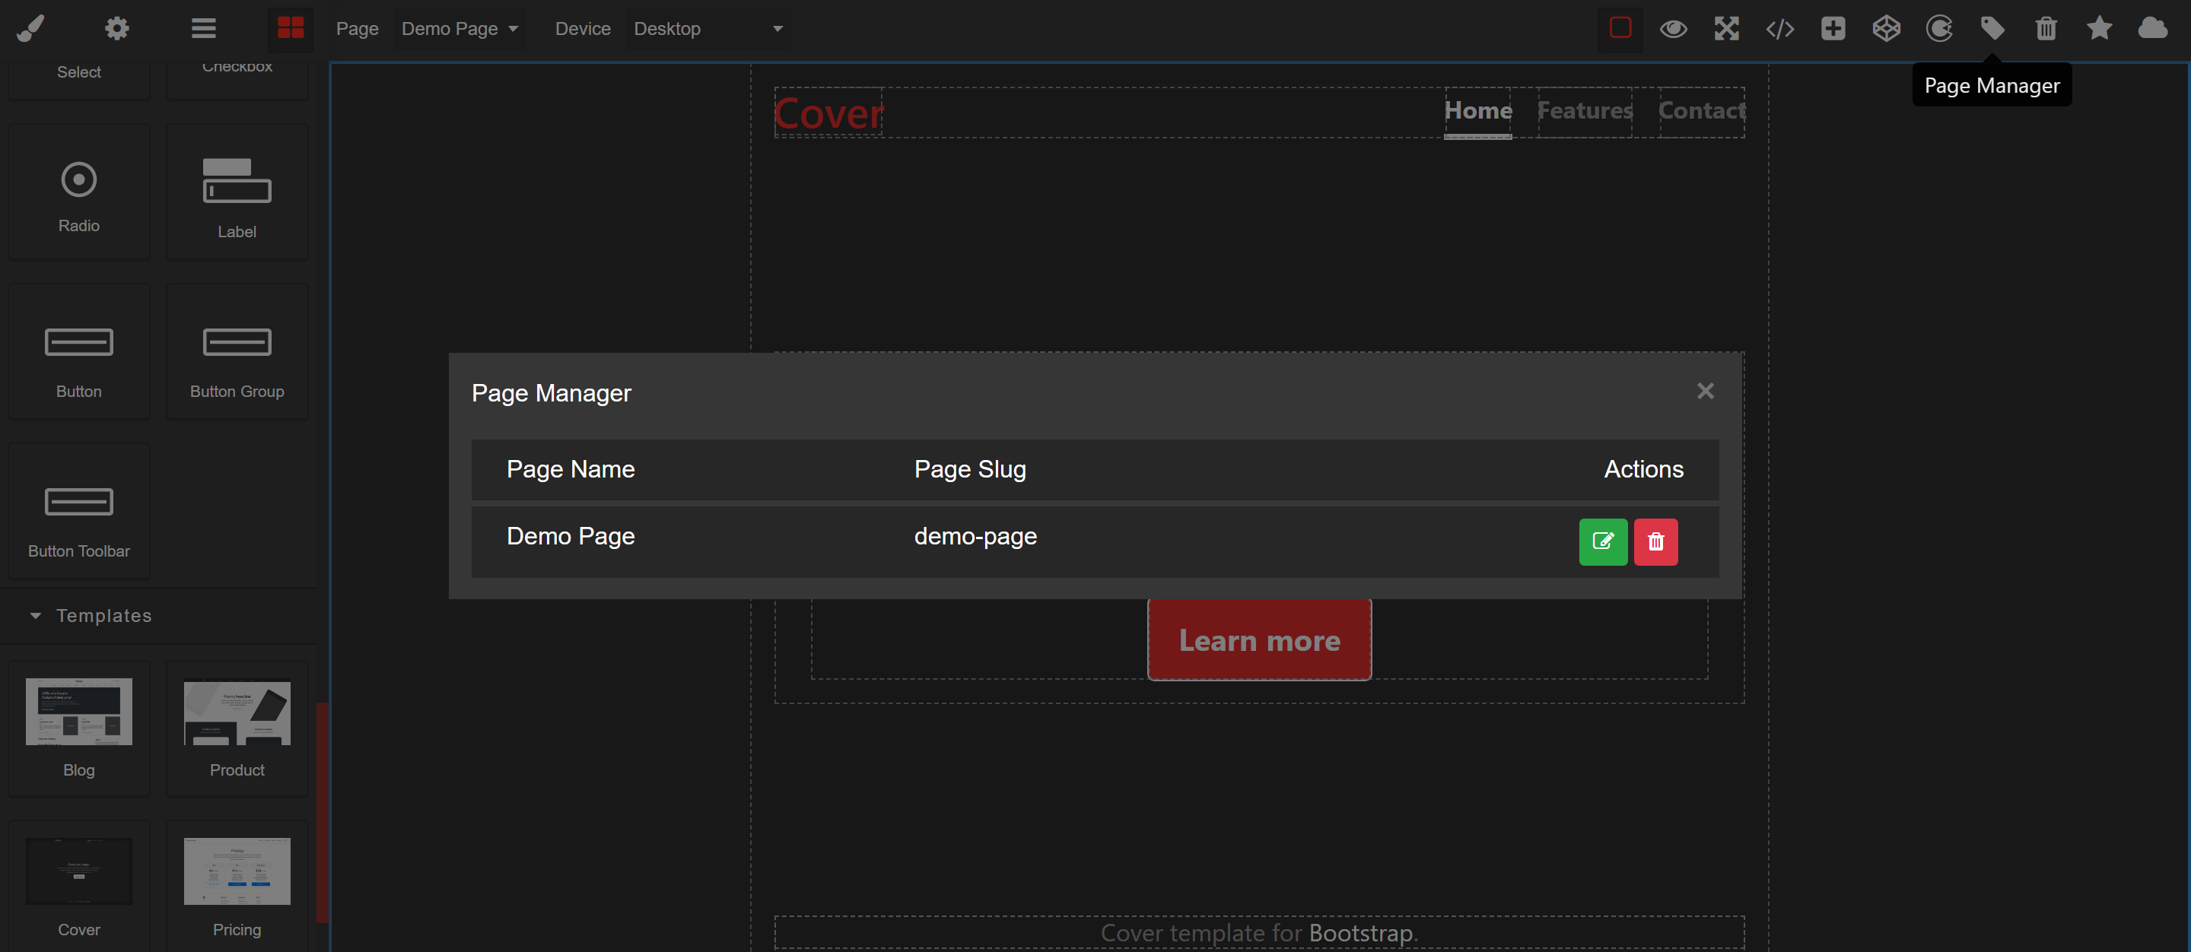
Task: Click the cloud save icon
Action: click(x=2152, y=29)
